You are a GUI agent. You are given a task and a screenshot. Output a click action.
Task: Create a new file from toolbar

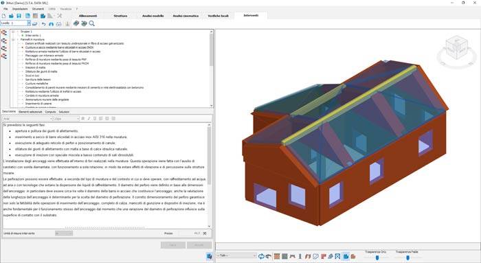click(3, 16)
